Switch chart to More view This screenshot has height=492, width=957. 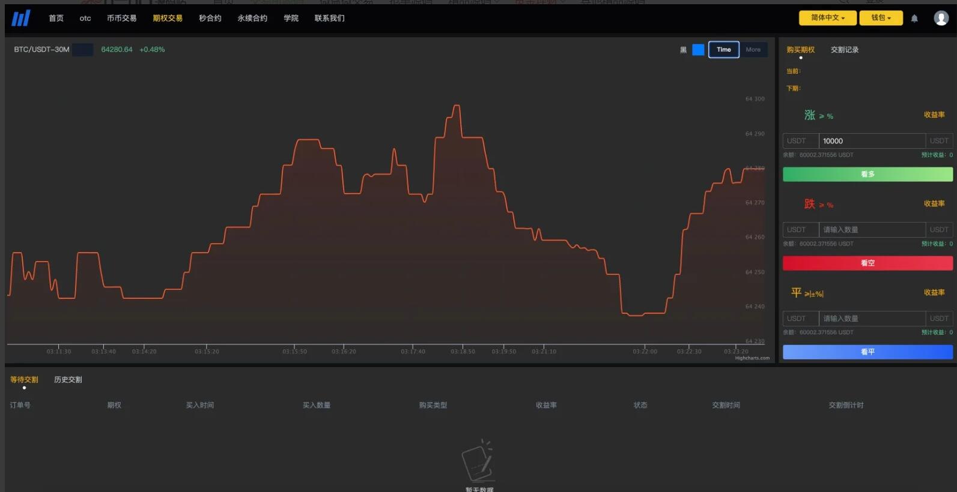point(753,50)
